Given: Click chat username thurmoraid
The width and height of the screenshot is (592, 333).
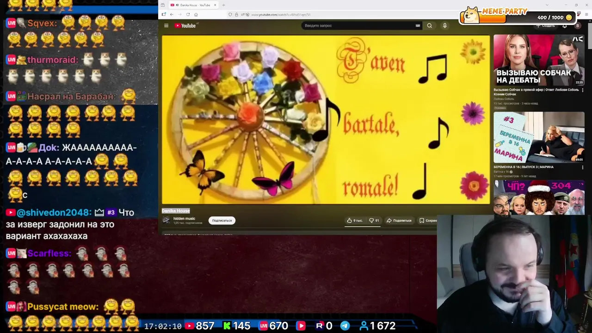Looking at the screenshot, I should [x=53, y=60].
